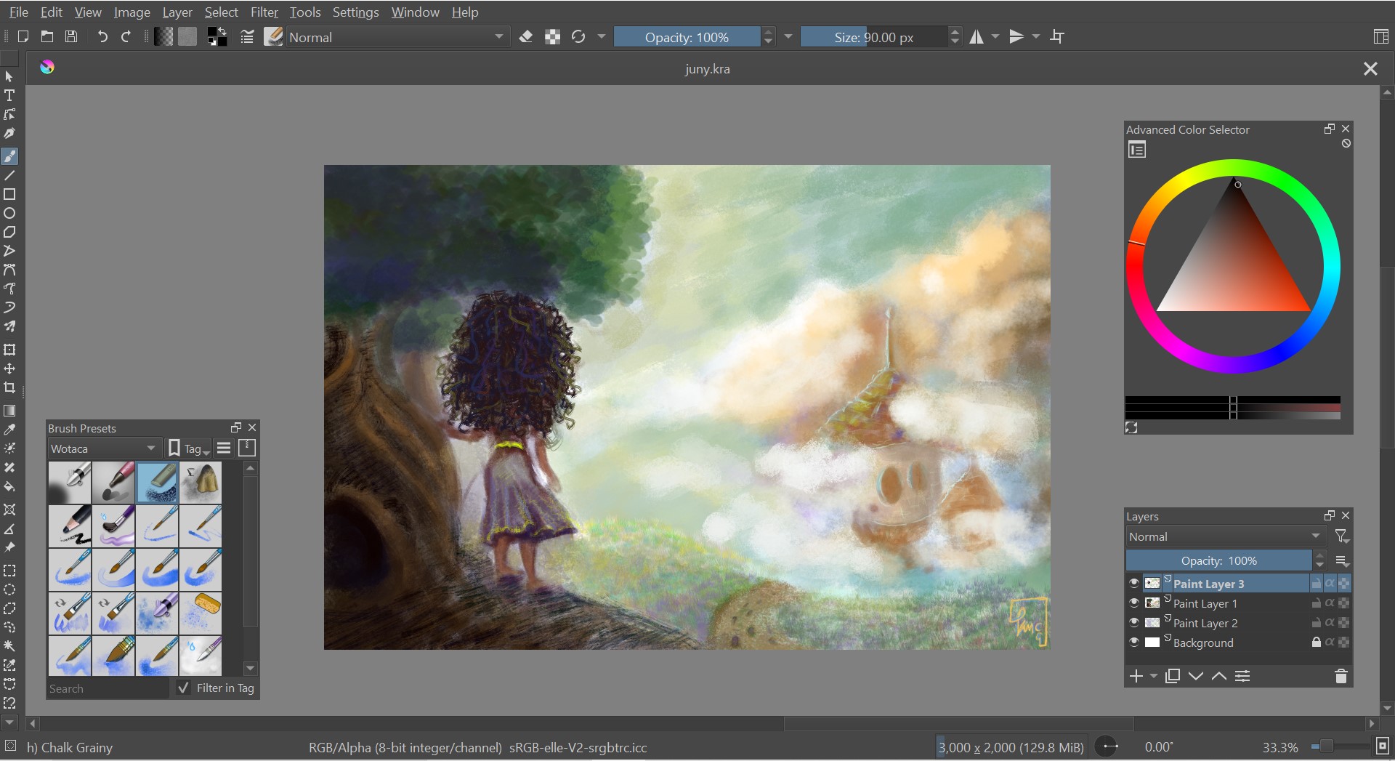The height and width of the screenshot is (761, 1395).
Task: Create a new document from toolbar
Action: tap(23, 36)
